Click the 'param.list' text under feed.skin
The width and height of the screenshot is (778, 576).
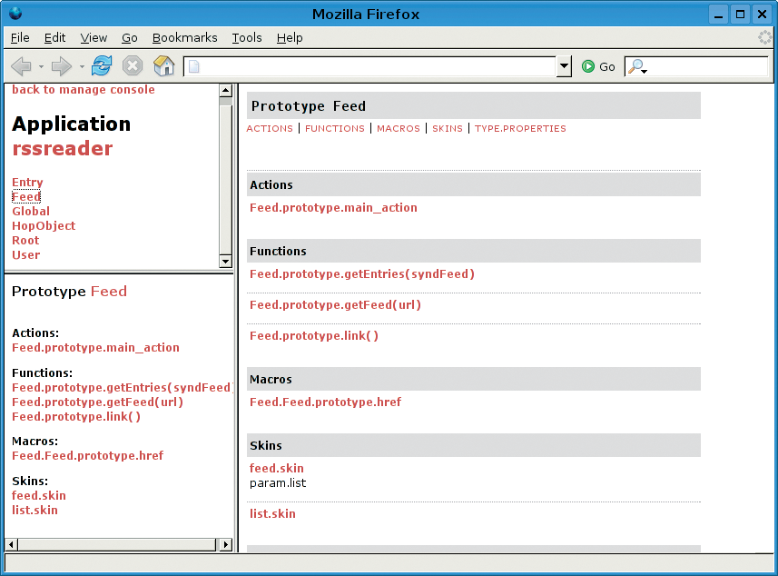[278, 482]
